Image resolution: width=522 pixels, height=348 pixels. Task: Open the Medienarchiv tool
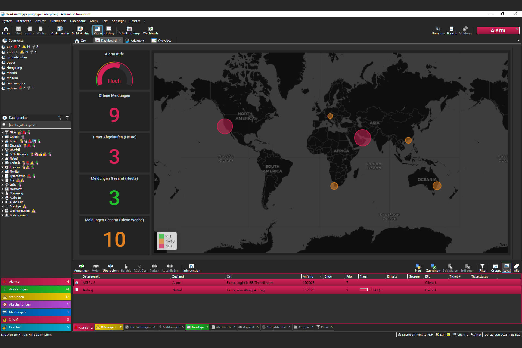(60, 30)
